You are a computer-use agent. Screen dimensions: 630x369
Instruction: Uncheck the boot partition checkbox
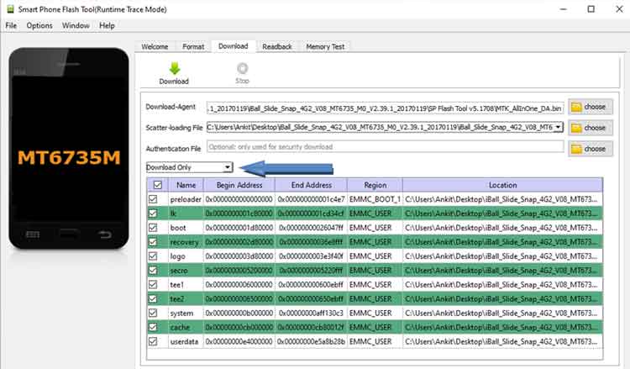tap(153, 228)
